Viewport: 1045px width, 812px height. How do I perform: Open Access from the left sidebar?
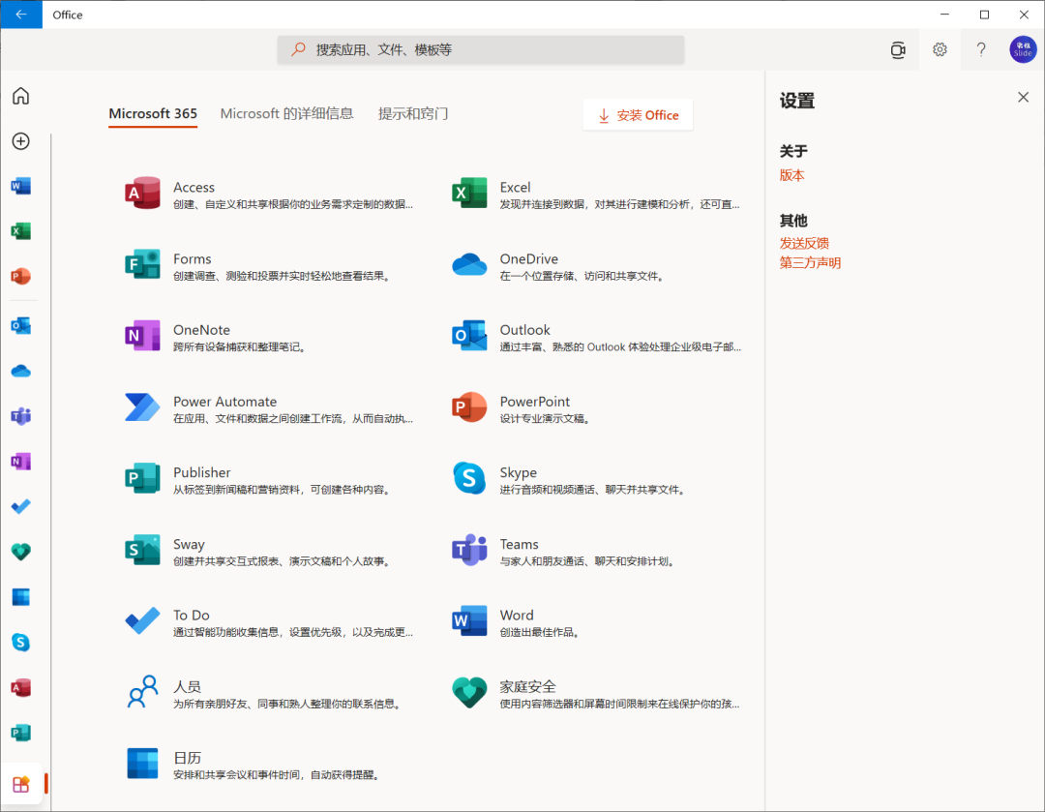point(20,687)
